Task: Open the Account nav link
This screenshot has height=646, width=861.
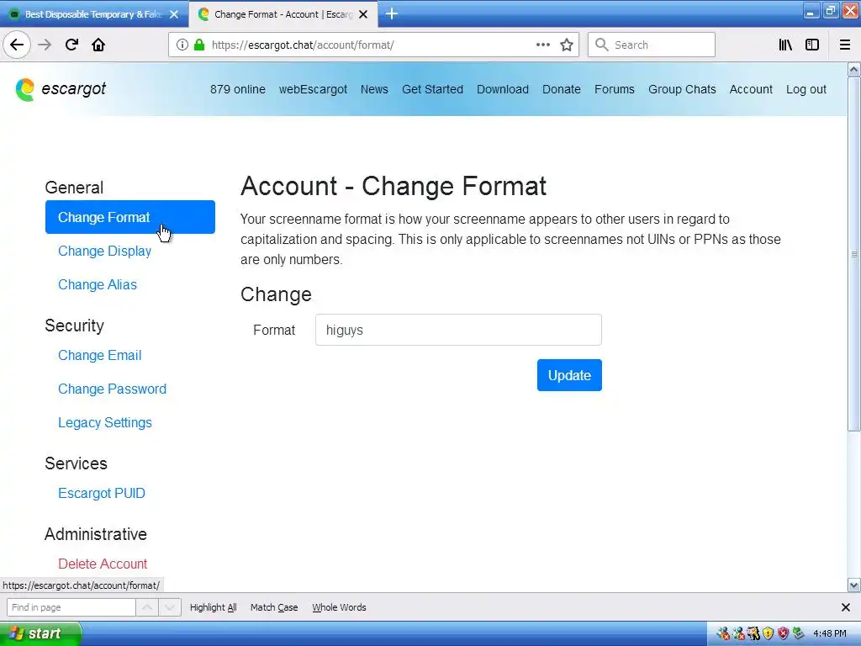Action: point(751,89)
